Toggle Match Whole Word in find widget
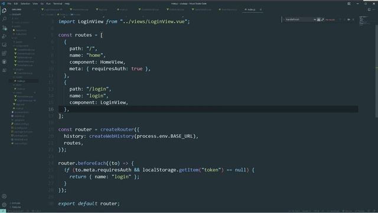Image resolution: width=378 pixels, height=213 pixels. coord(319,20)
